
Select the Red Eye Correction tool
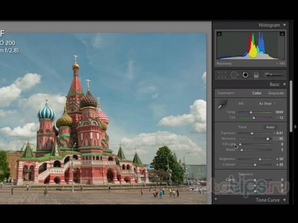(x=245, y=75)
